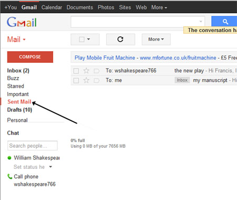
Task: Star the 'my manuscript' message
Action: coord(86,80)
